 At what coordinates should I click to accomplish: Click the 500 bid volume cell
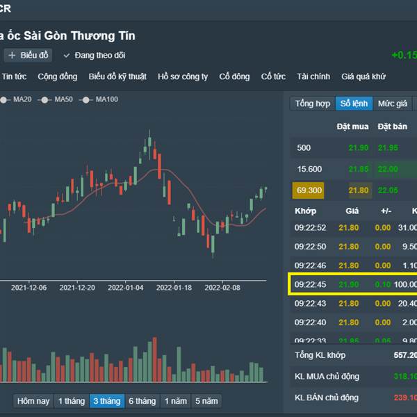(304, 147)
